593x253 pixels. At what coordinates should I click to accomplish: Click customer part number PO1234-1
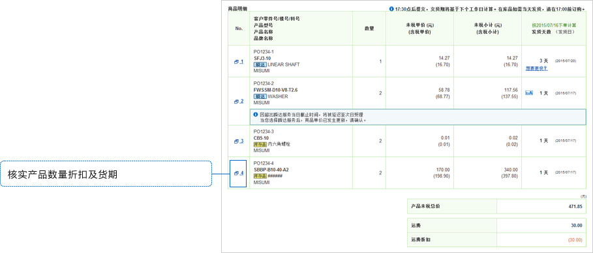264,51
